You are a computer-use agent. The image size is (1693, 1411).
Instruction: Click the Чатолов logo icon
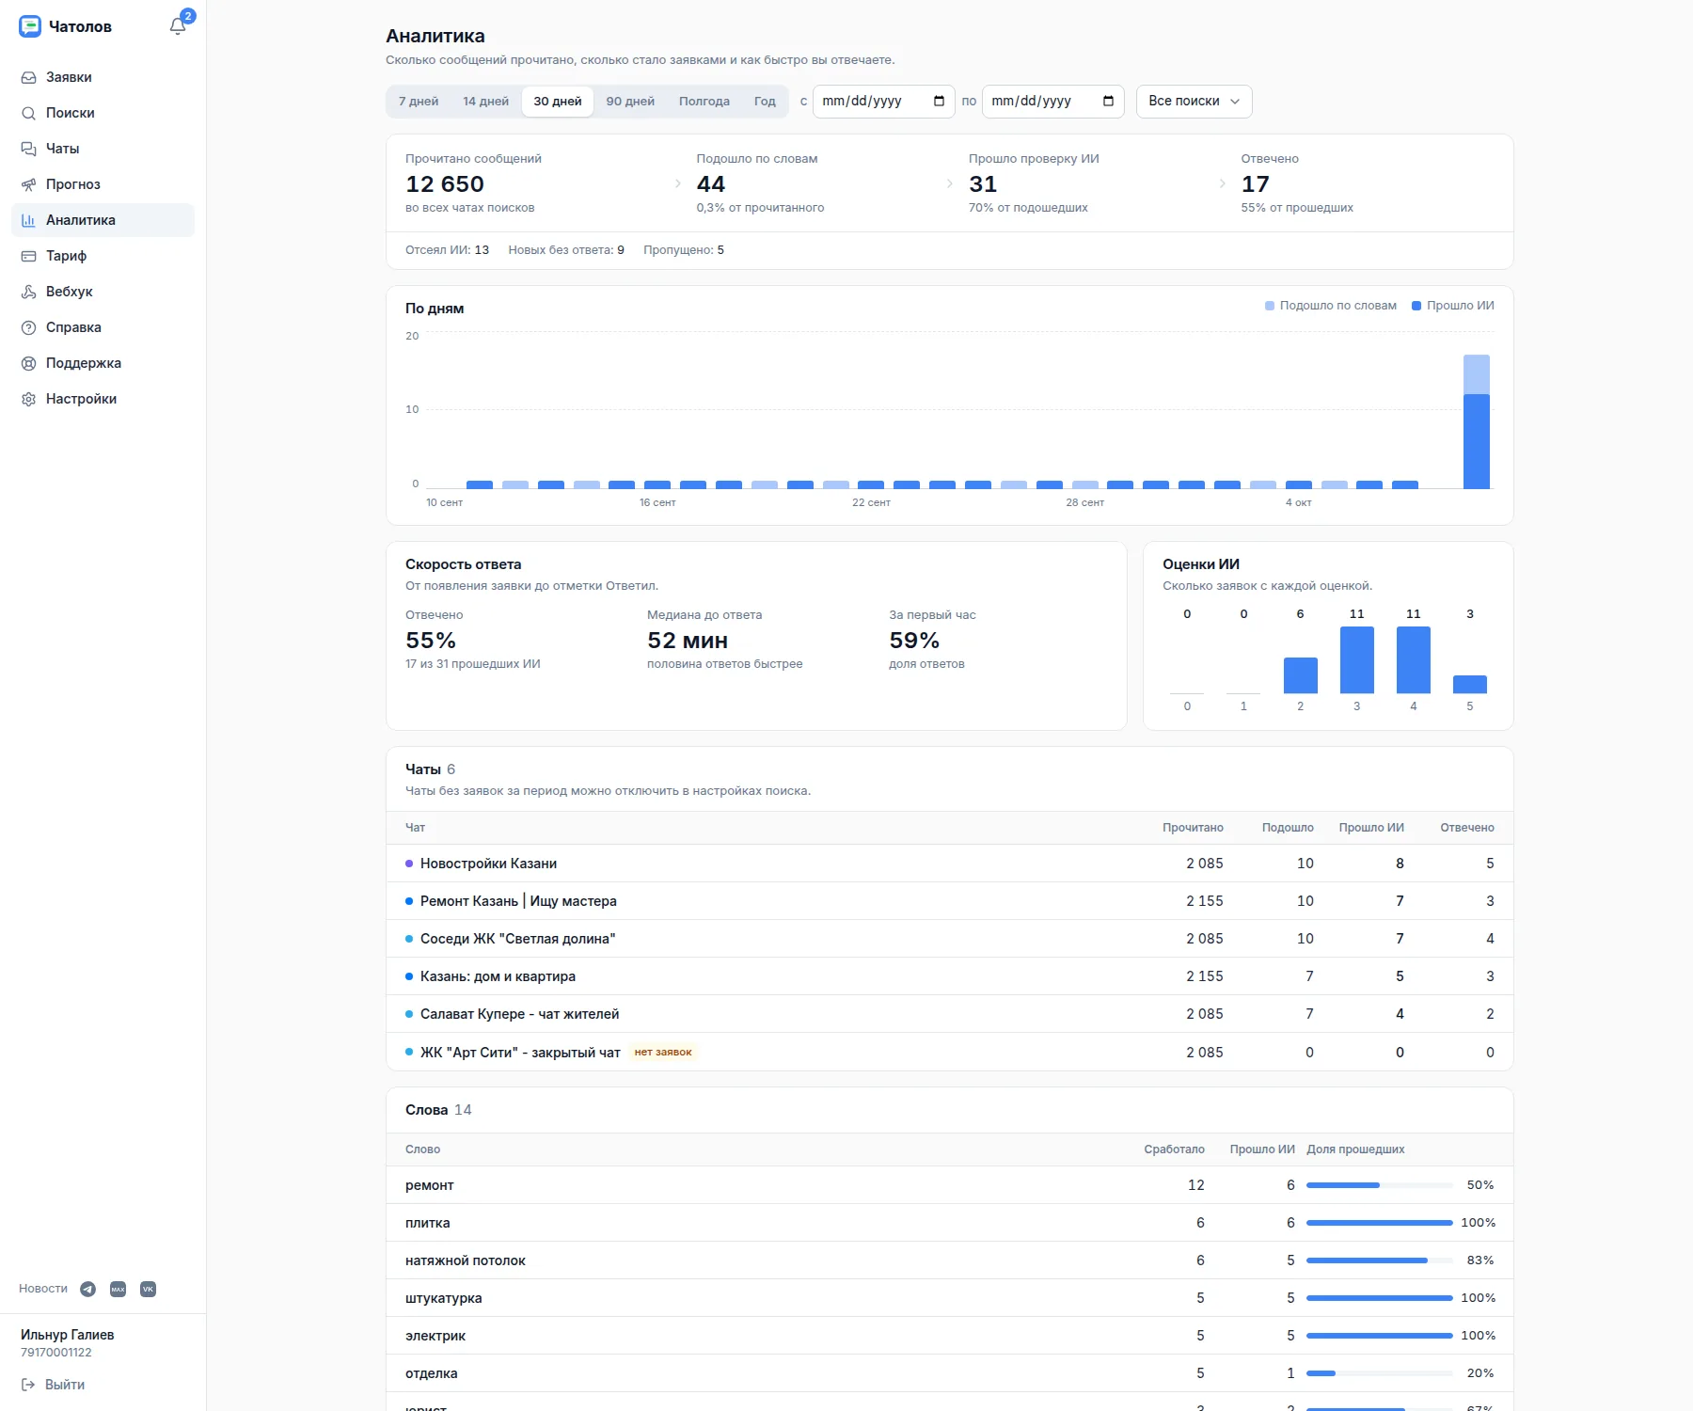30,26
